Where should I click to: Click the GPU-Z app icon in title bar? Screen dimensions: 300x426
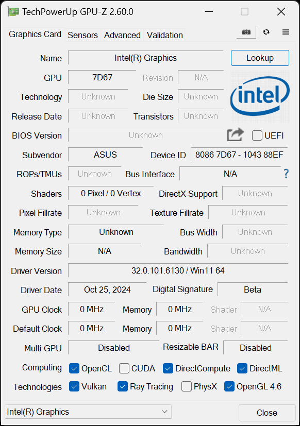pos(13,12)
